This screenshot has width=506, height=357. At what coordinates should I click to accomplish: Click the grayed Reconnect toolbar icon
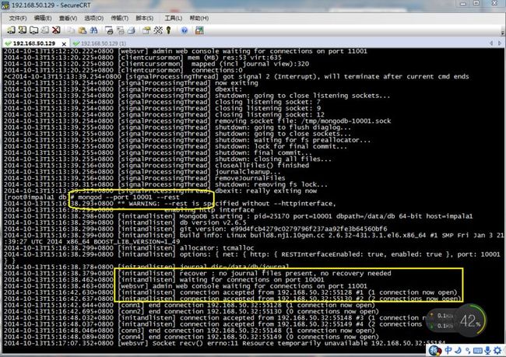(45, 30)
